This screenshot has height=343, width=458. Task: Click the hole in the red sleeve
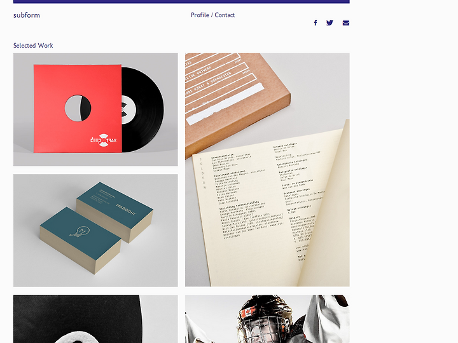pos(78,107)
